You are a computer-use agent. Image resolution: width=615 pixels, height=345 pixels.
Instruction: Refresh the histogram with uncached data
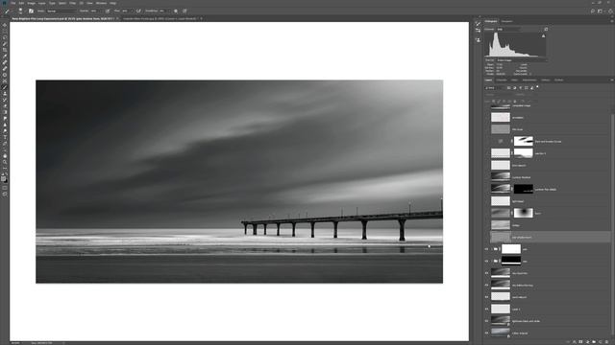(546, 29)
